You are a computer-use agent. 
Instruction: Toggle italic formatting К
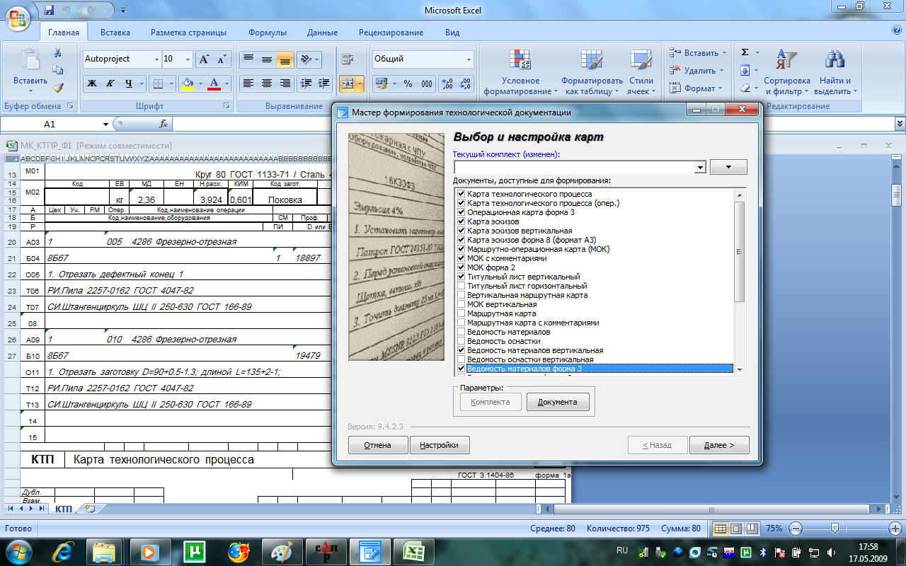(x=110, y=83)
